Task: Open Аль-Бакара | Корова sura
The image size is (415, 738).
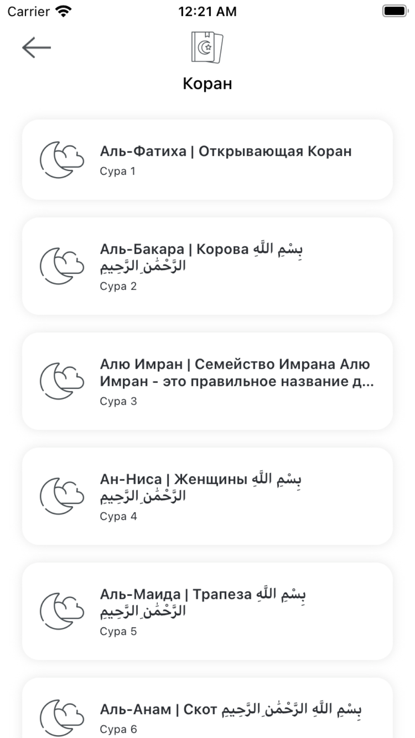Action: point(207,266)
